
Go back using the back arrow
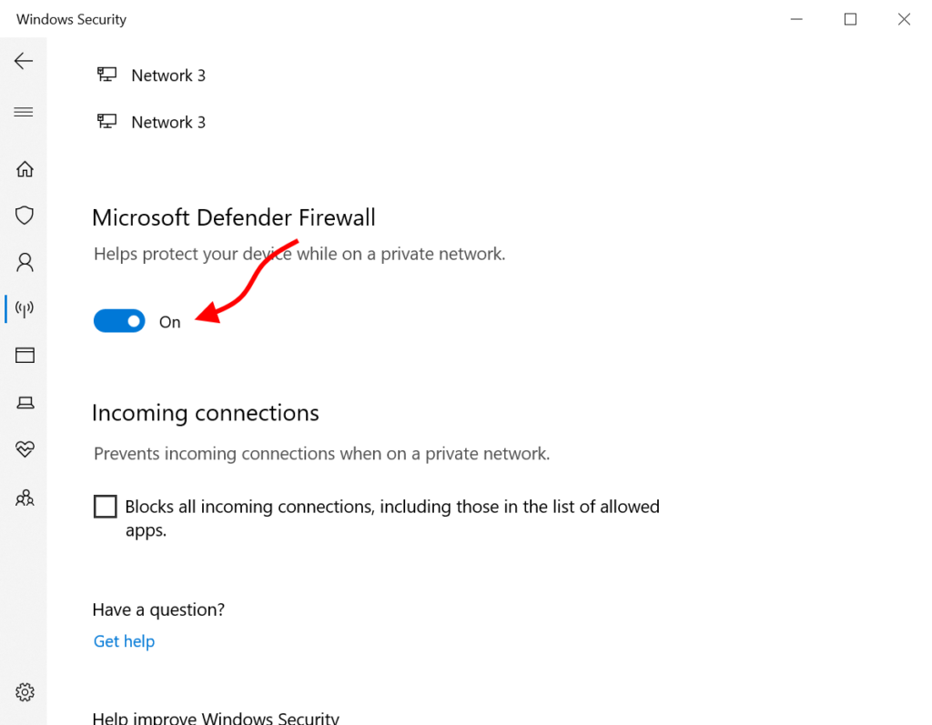click(24, 61)
